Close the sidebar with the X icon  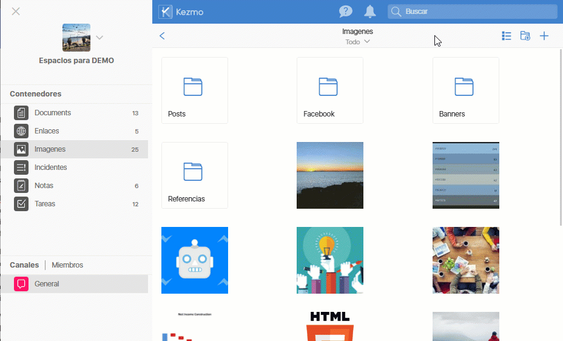16,12
